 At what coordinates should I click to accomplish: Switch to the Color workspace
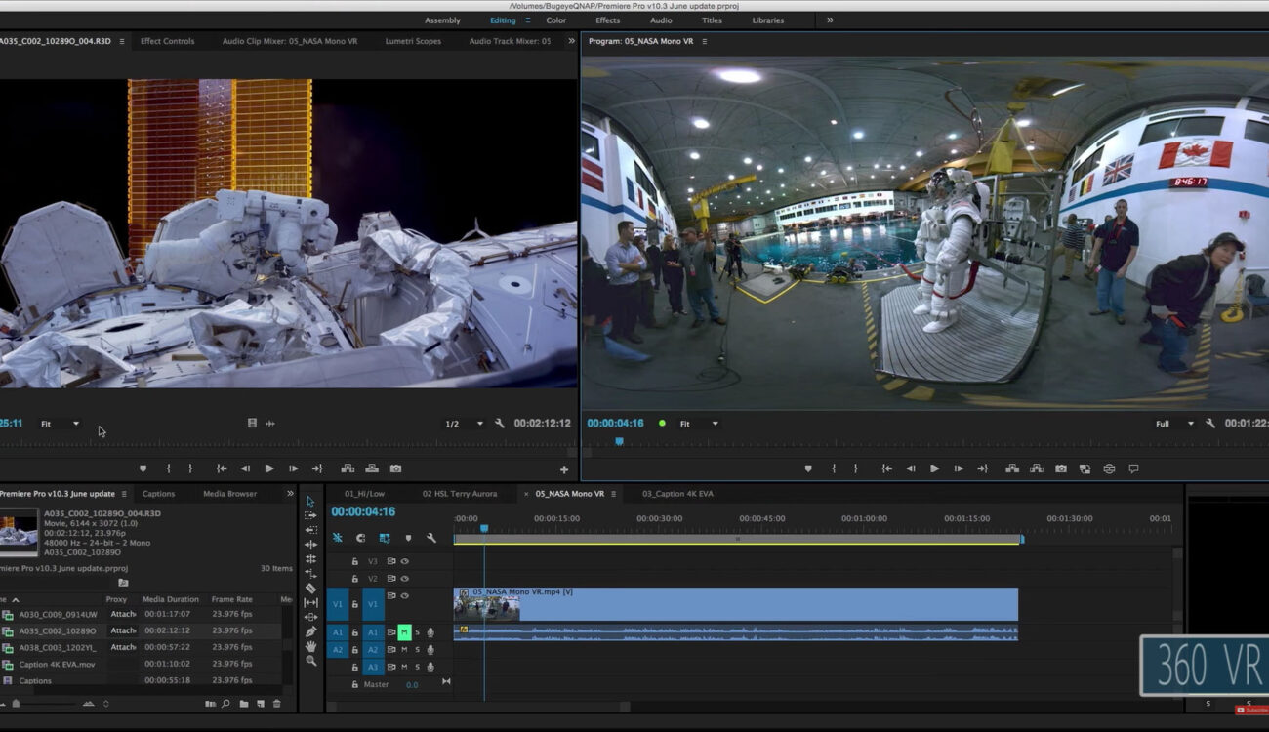(x=556, y=20)
